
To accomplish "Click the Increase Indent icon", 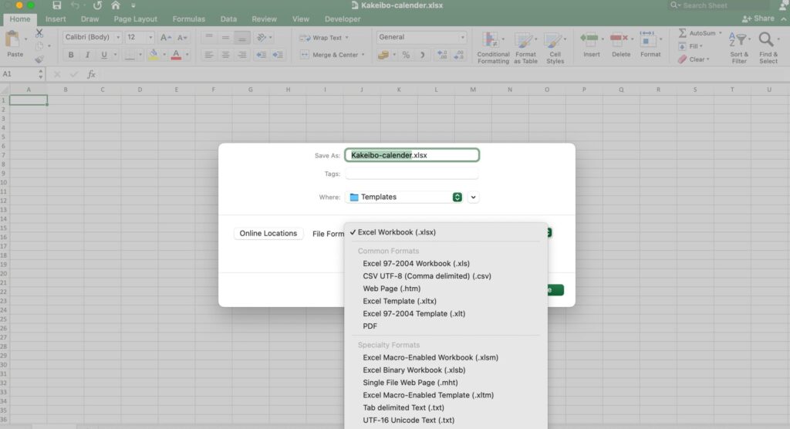I will point(278,55).
